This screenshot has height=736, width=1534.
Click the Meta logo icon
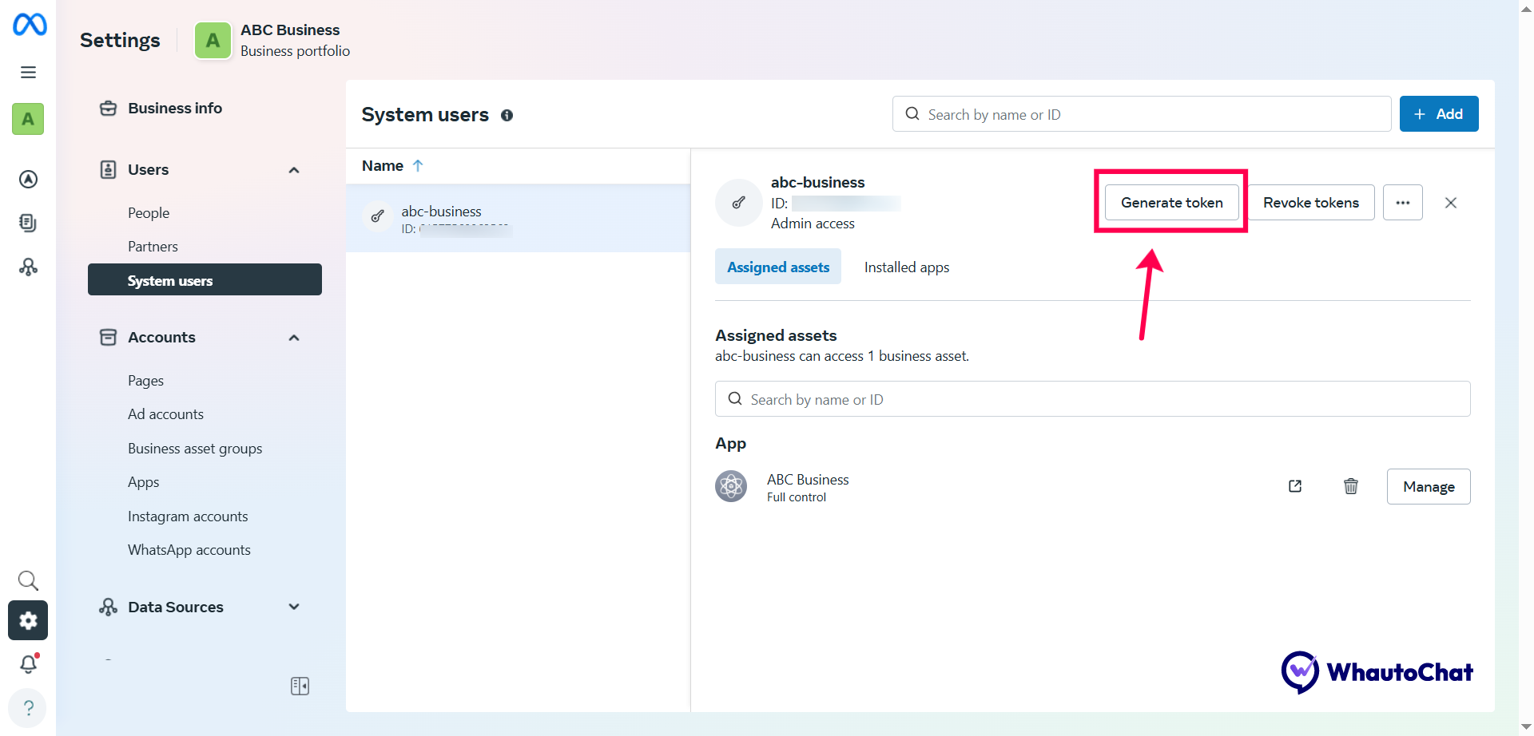(x=30, y=25)
